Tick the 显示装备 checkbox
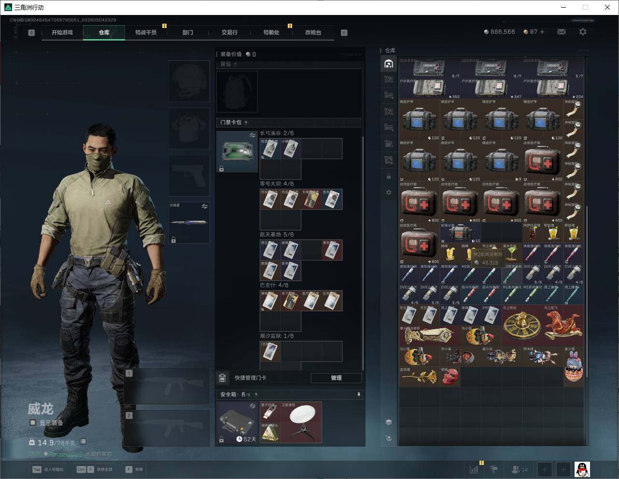 point(32,423)
